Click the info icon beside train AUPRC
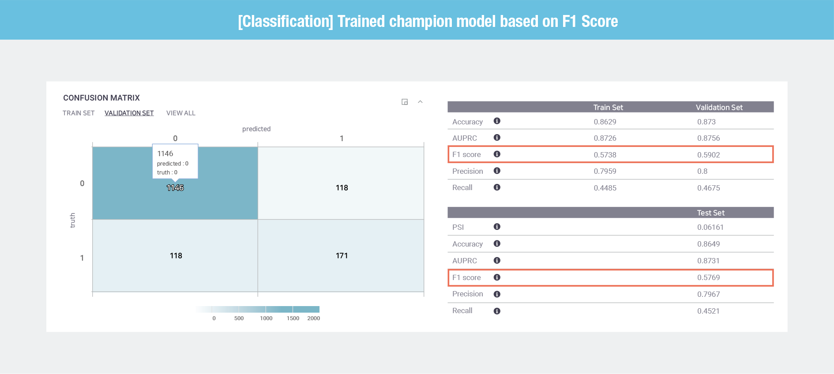Image resolution: width=834 pixels, height=374 pixels. click(497, 138)
